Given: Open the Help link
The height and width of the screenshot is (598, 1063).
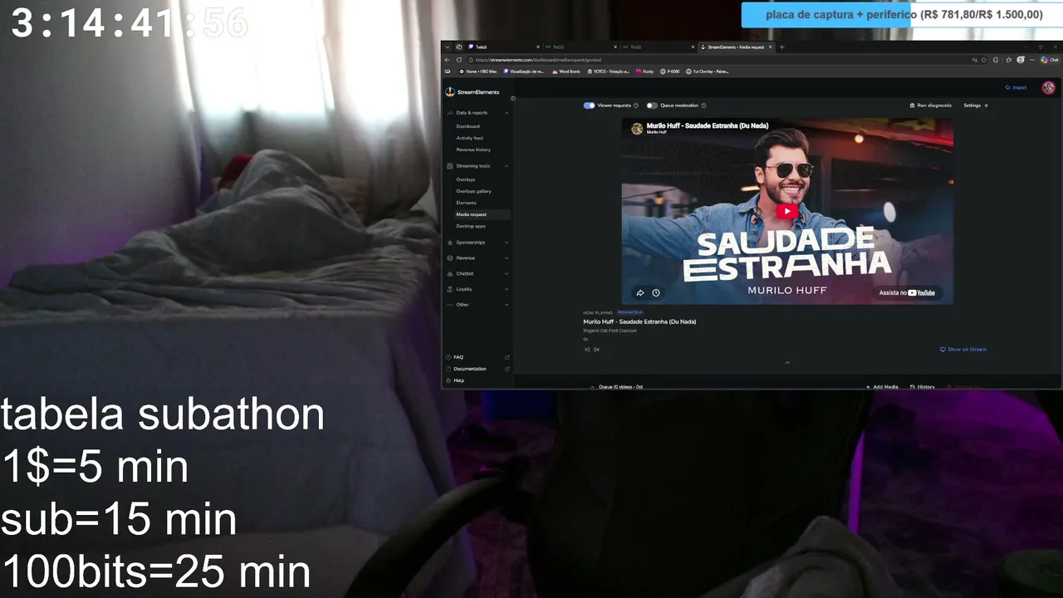Looking at the screenshot, I should click(458, 380).
